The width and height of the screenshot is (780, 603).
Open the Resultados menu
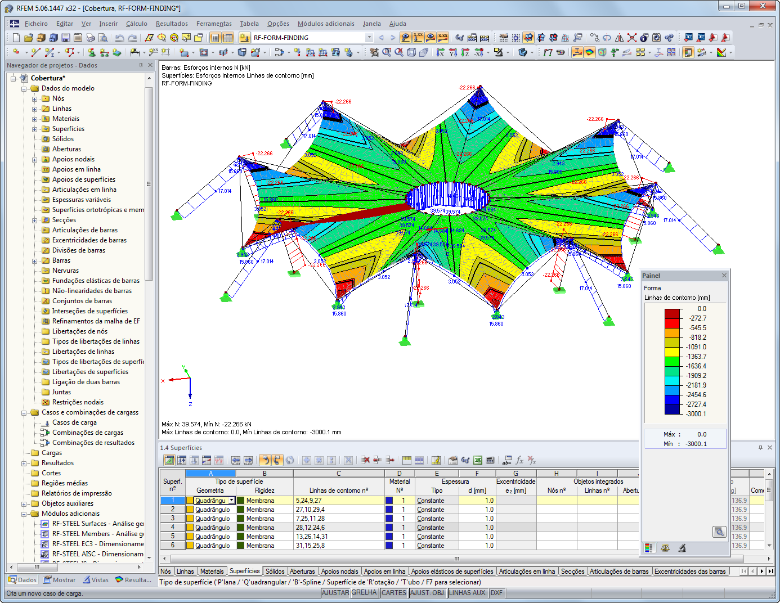point(172,24)
